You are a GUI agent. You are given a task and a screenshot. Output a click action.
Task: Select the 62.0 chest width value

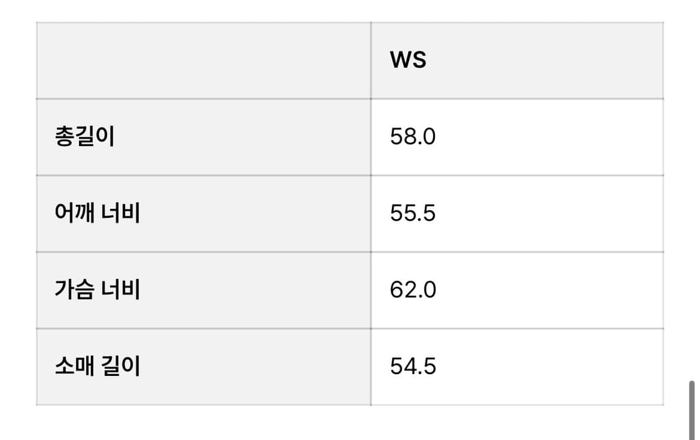(413, 290)
